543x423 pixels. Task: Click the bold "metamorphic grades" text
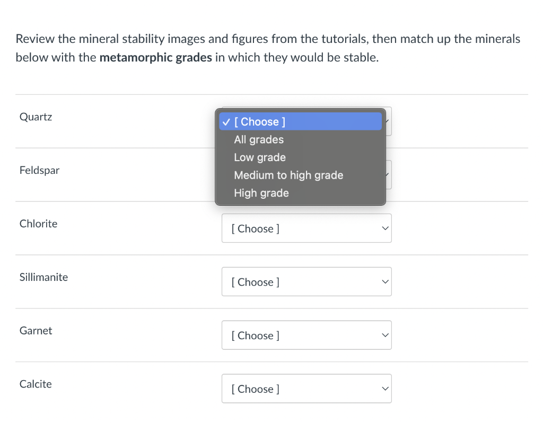[155, 57]
